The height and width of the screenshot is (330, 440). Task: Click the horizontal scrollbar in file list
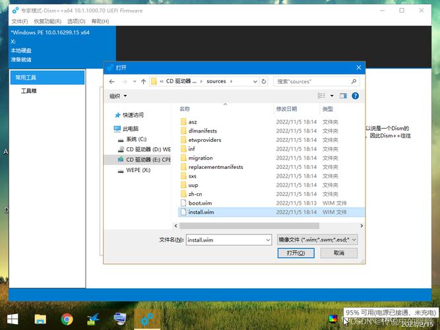249,226
